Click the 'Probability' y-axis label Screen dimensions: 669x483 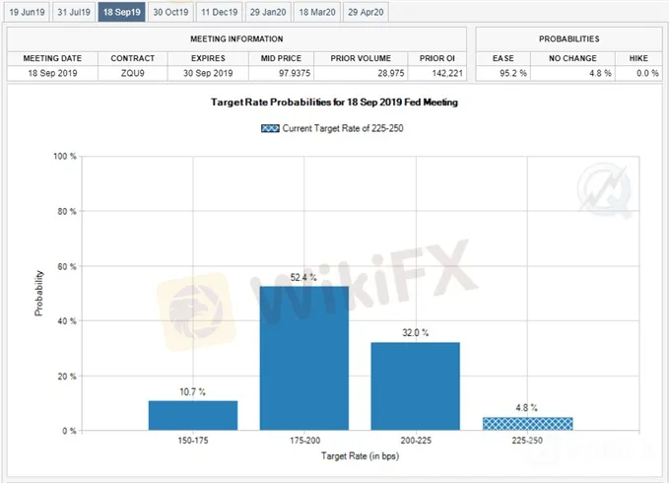(38, 293)
